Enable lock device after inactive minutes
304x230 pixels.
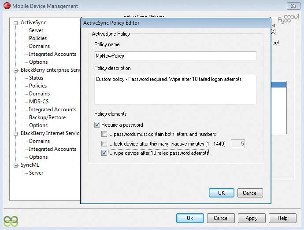[104, 144]
